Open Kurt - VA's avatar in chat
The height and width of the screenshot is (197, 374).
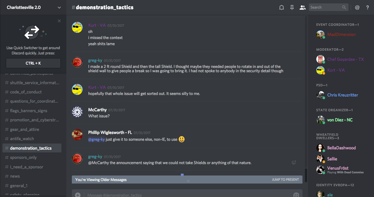coord(77,27)
